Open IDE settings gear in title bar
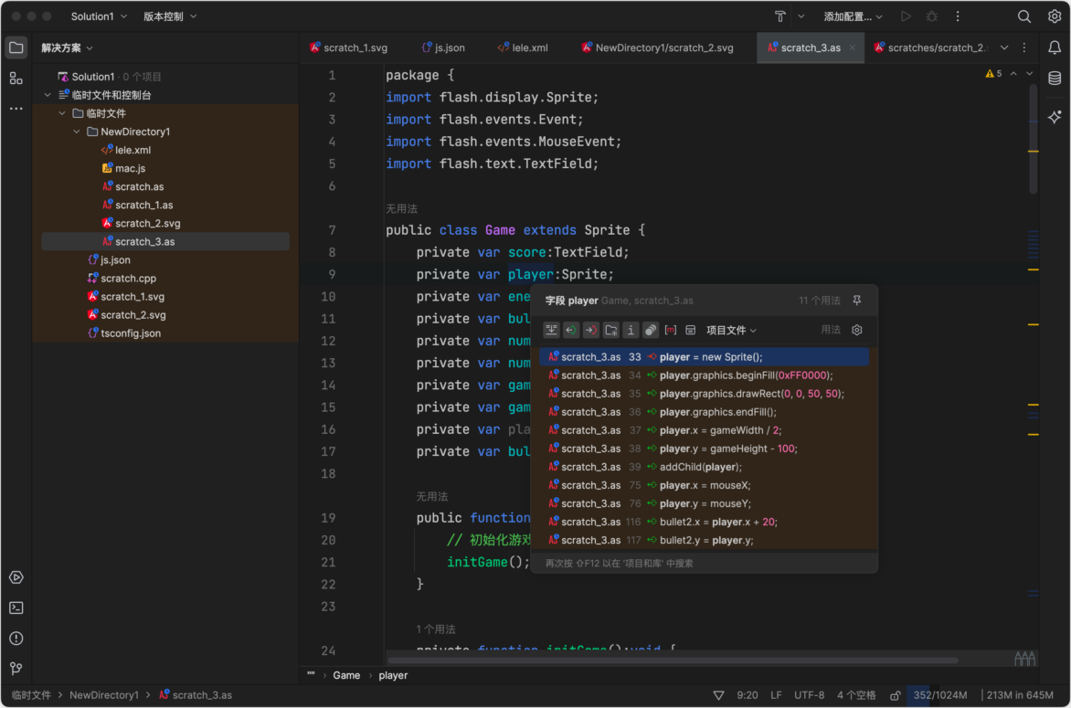 pyautogui.click(x=1055, y=16)
